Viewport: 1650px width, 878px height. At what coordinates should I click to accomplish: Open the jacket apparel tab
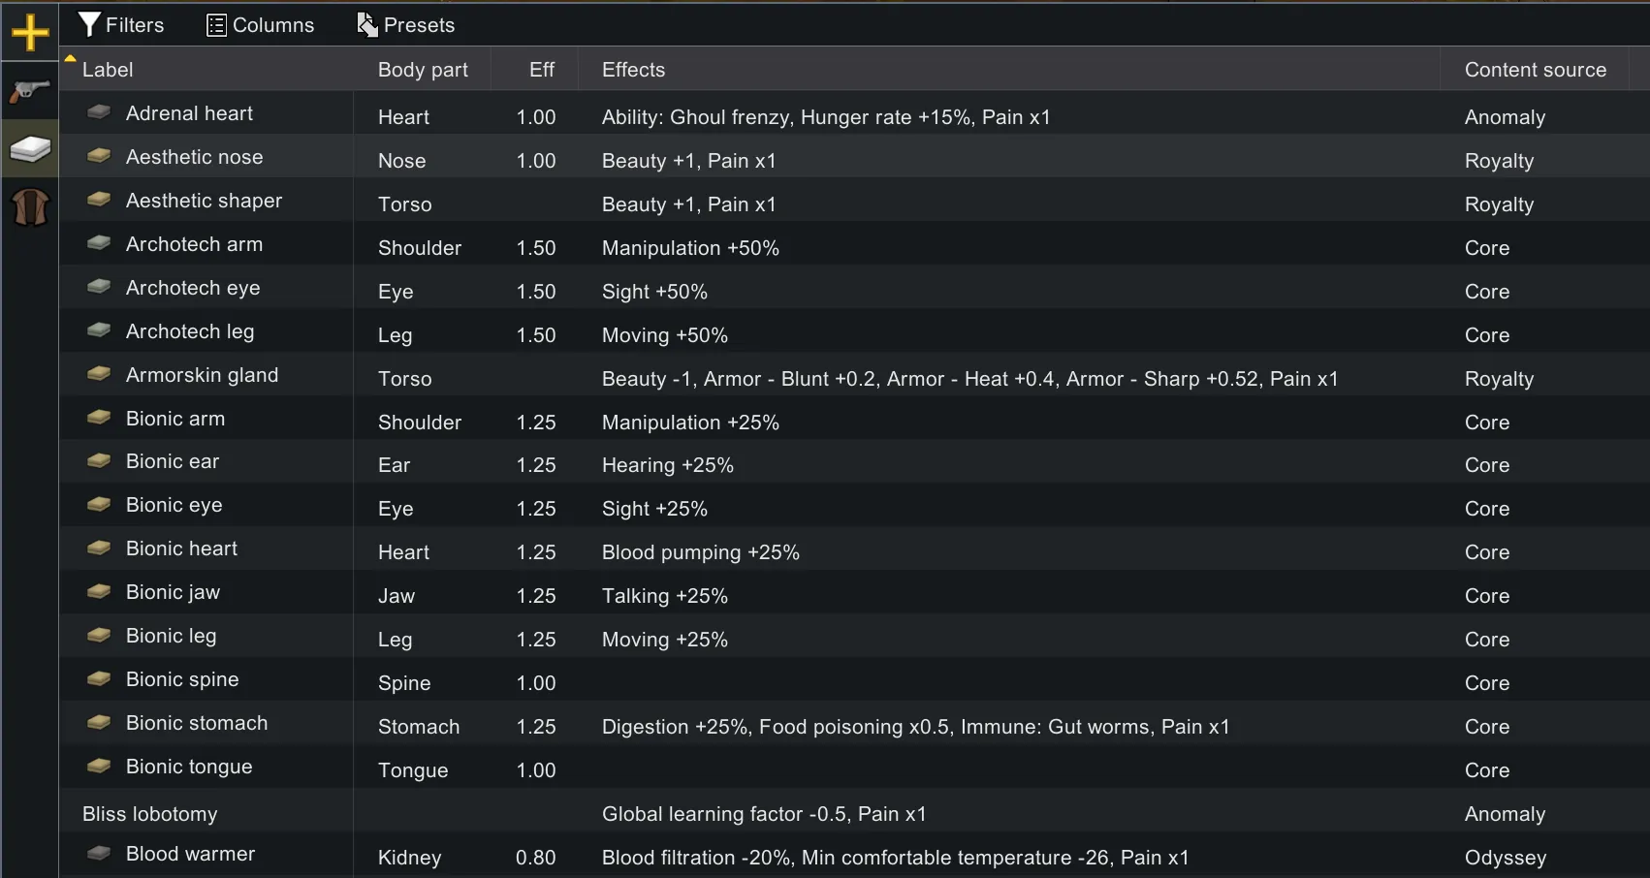(30, 206)
